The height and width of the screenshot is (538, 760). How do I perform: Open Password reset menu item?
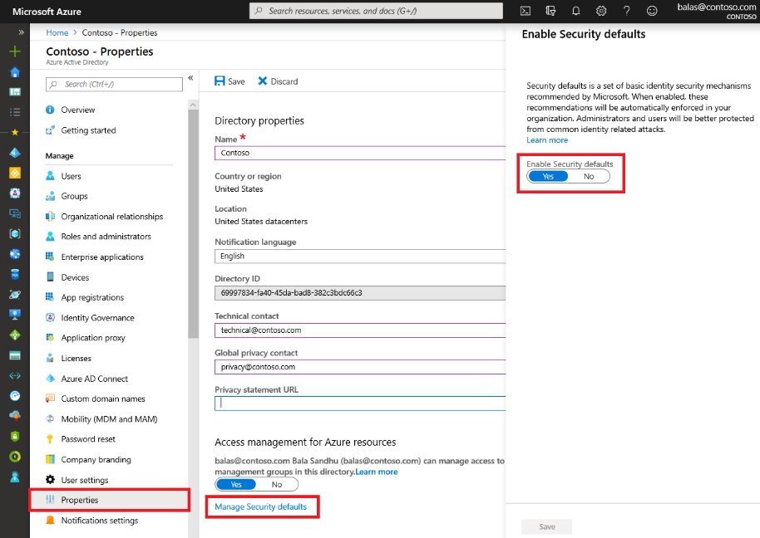click(88, 439)
